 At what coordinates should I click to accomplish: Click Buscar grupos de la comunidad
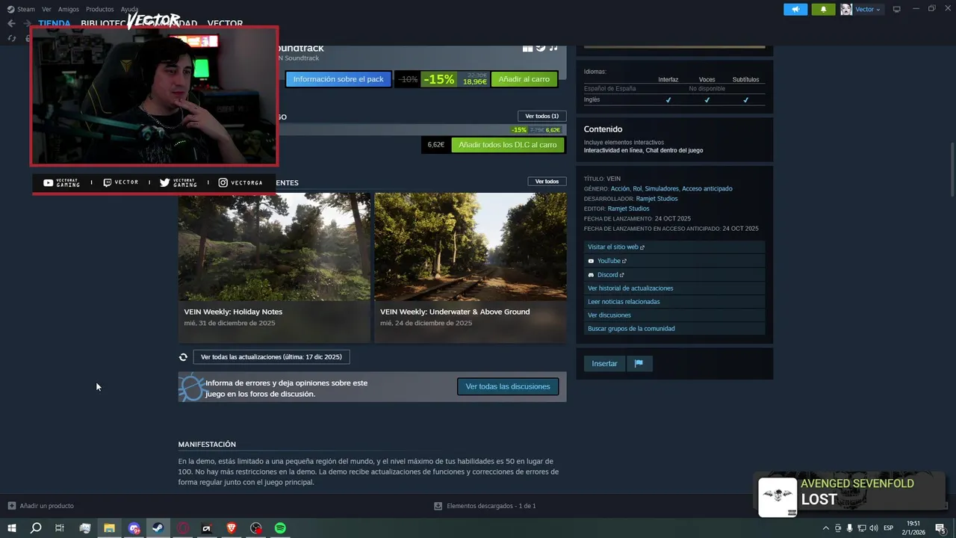(x=631, y=329)
